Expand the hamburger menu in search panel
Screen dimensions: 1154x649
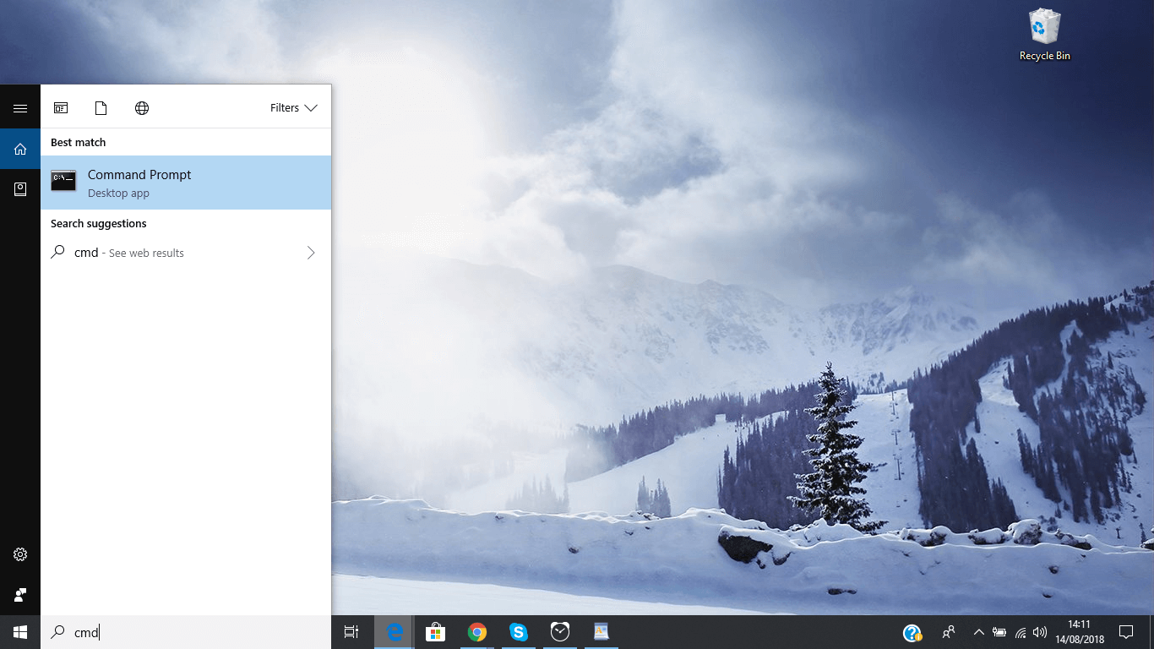tap(20, 108)
